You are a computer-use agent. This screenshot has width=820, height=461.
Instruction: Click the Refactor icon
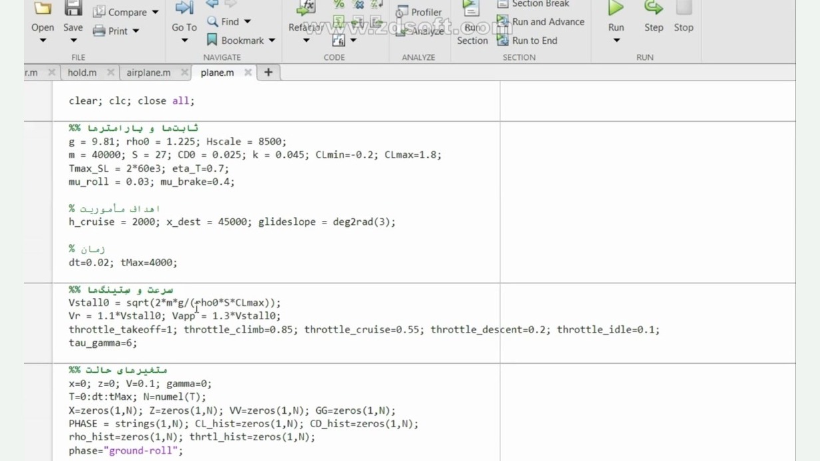tap(306, 9)
